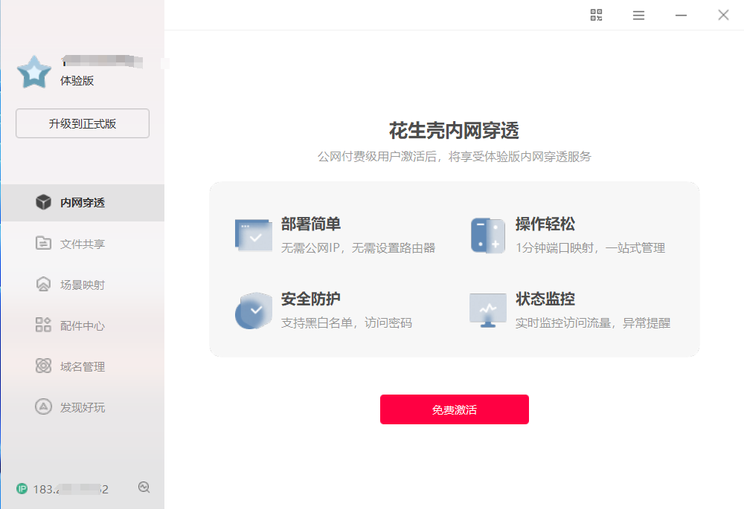Viewport: 744px width, 509px height.
Task: Open 配件中心 grid icon
Action: pyautogui.click(x=43, y=325)
